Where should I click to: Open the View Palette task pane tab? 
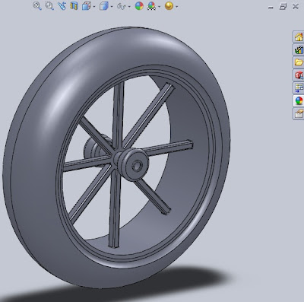tap(299, 87)
